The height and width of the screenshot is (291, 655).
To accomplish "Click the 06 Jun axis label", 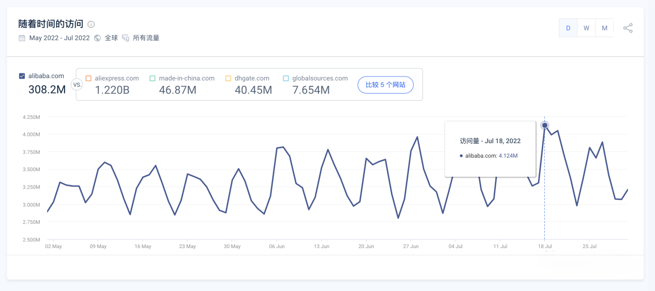I will tap(277, 247).
